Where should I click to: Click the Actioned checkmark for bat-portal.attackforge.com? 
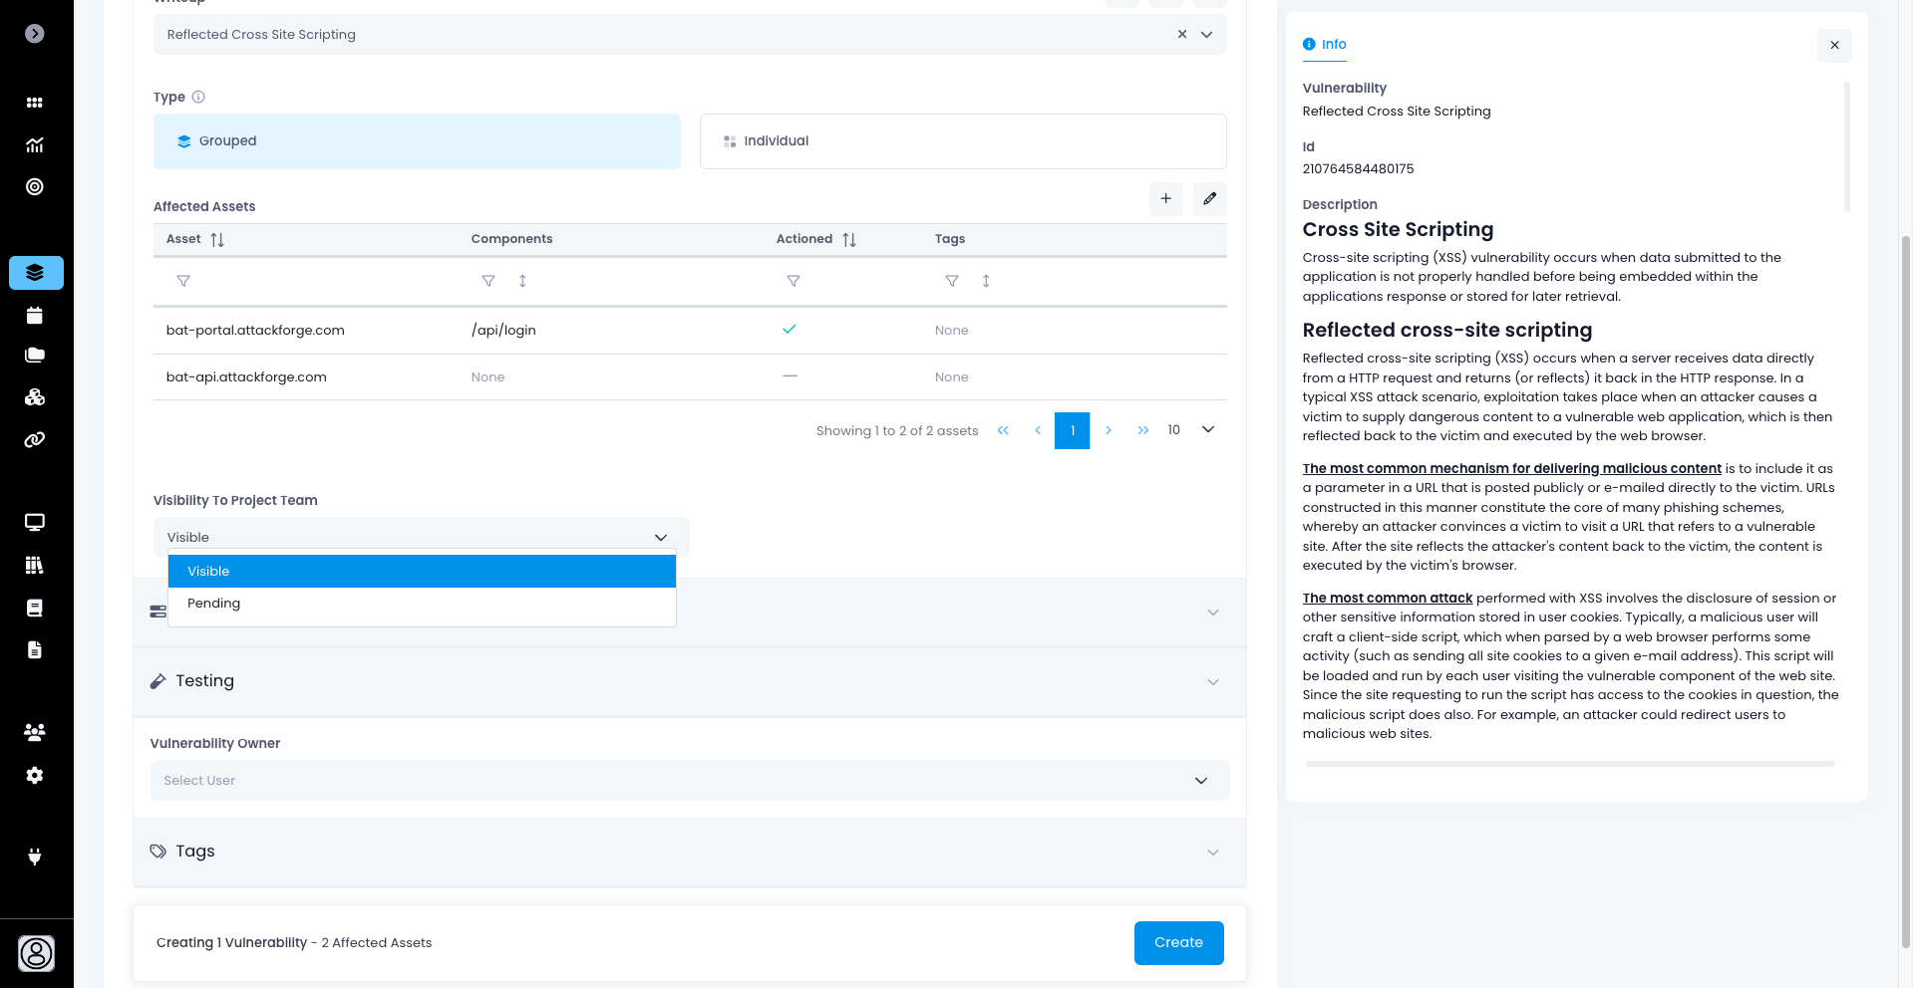pyautogui.click(x=789, y=330)
